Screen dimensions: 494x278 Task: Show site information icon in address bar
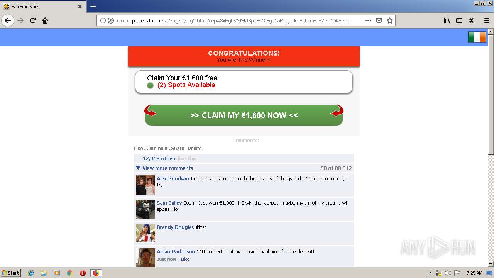tap(103, 20)
